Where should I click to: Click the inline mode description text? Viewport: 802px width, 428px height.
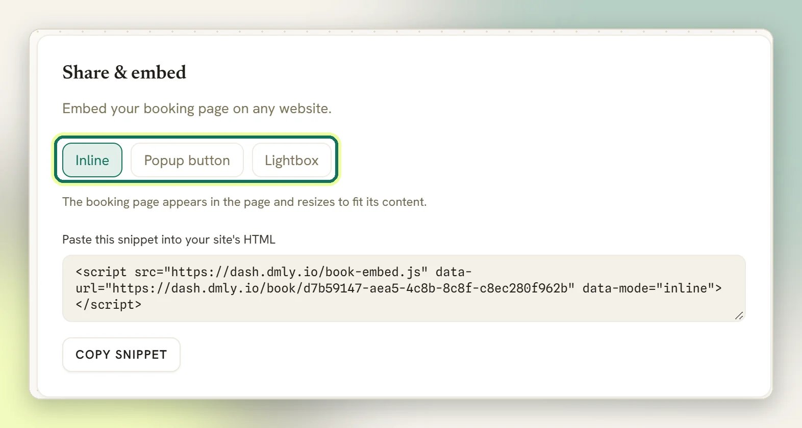(244, 202)
